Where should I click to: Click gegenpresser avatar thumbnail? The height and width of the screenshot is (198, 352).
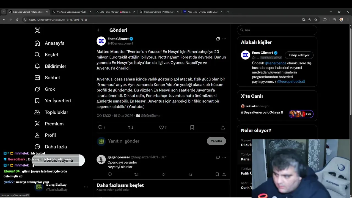101,159
